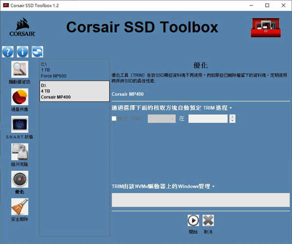Click the TRIM schedule time field
The image size is (292, 244).
[208, 118]
